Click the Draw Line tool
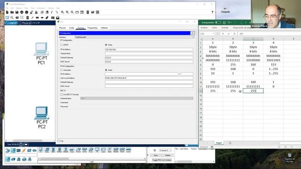 32,18
